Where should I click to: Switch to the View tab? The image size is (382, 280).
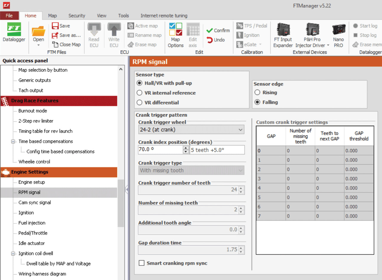click(101, 16)
